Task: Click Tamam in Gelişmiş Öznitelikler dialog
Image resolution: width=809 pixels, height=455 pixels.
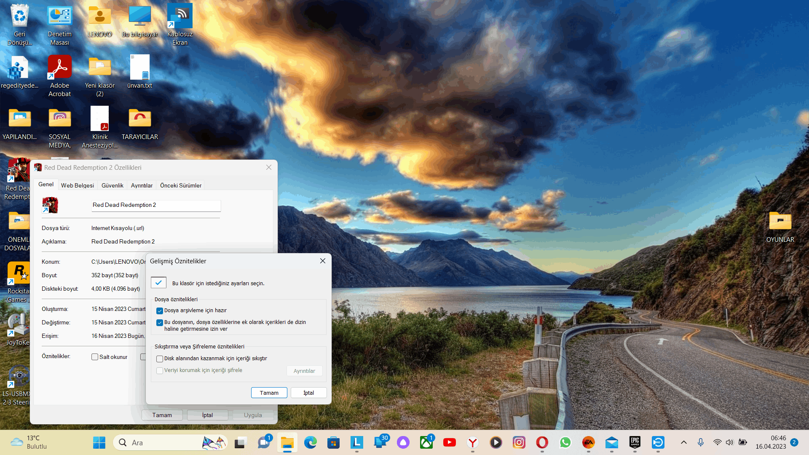Action: (x=269, y=393)
